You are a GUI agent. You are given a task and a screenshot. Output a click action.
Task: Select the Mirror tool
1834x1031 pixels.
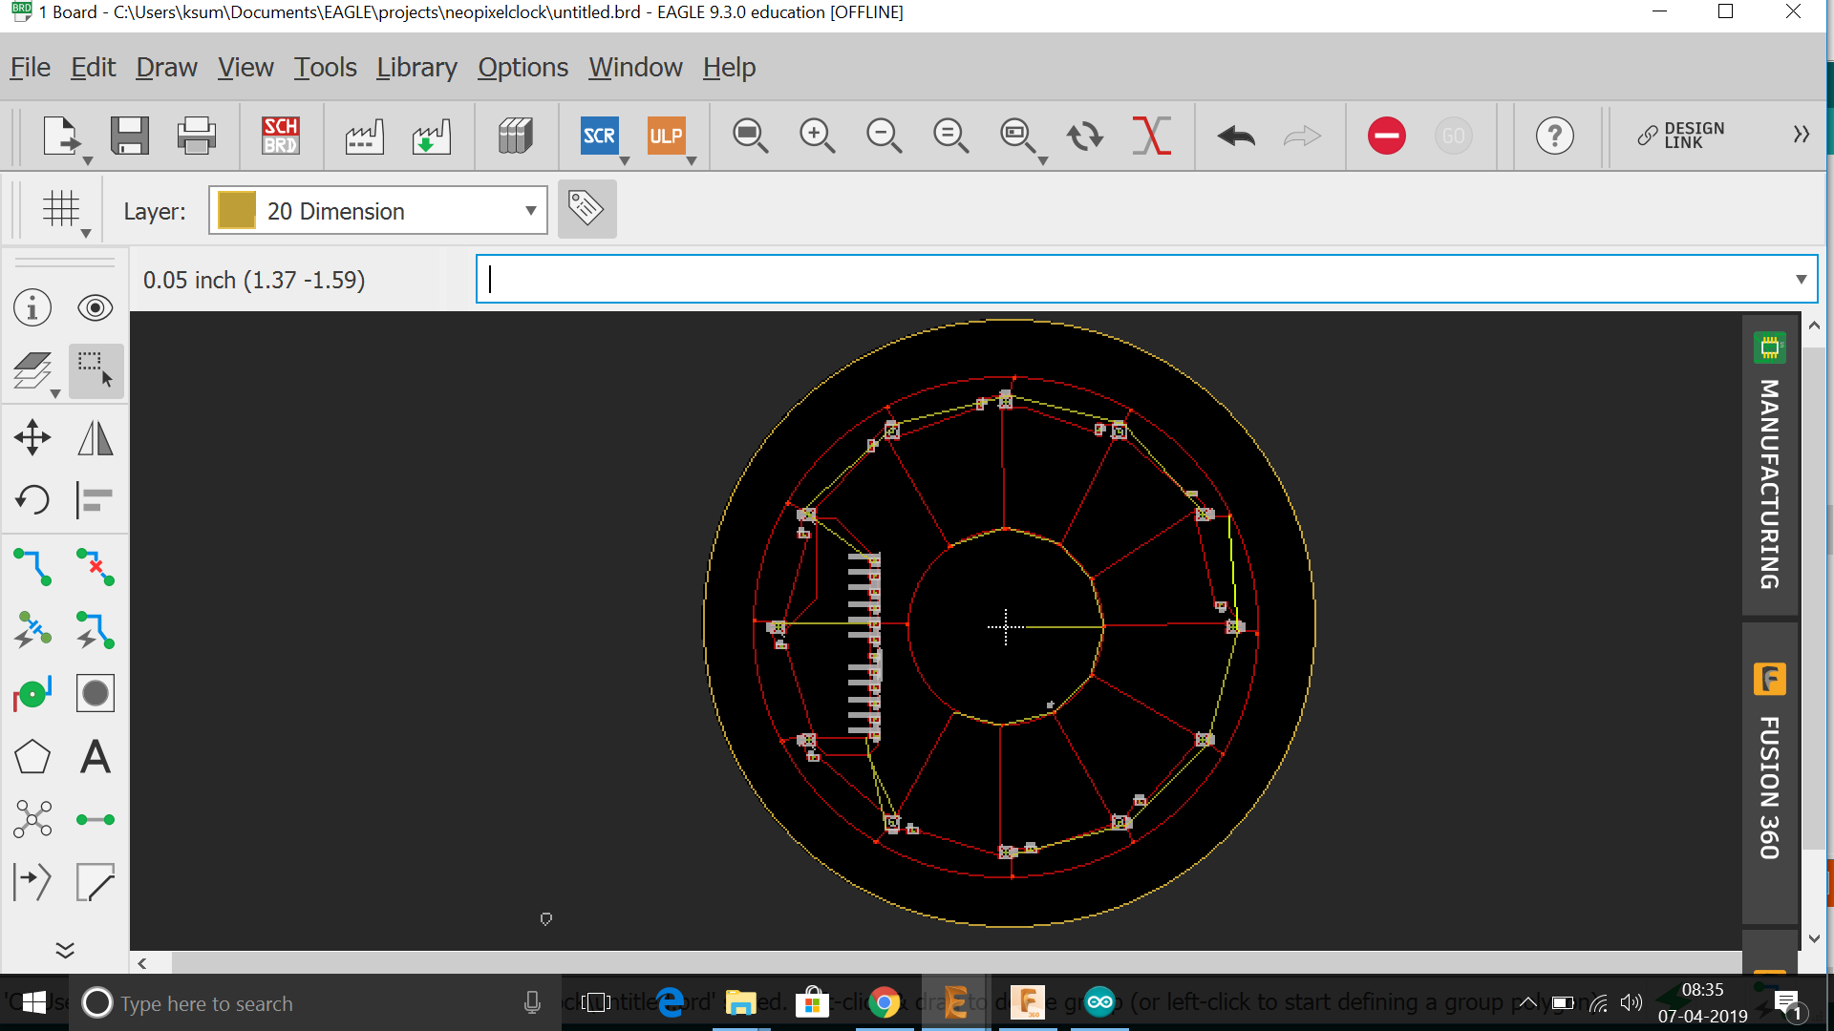(x=95, y=438)
